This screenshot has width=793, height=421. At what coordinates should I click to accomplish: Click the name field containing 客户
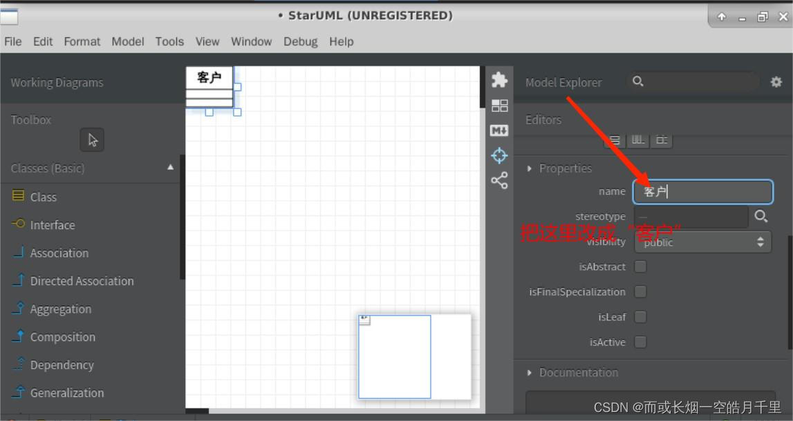(x=702, y=192)
